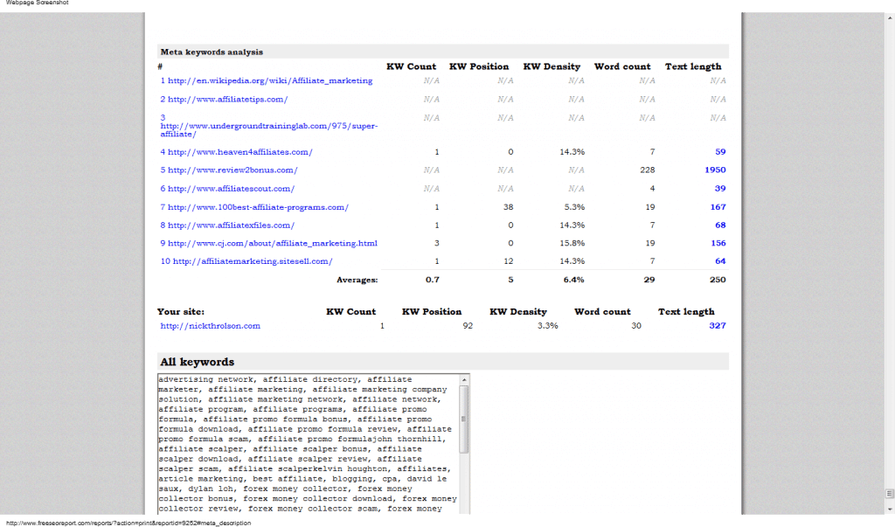Select the 5.3% density value

click(574, 207)
